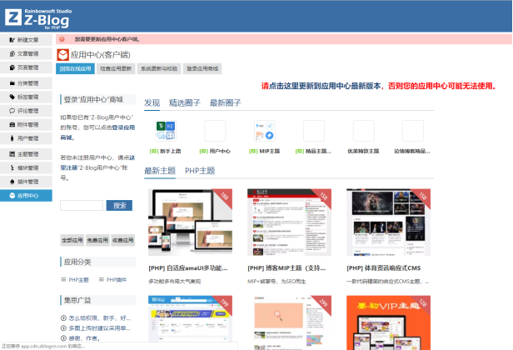Open 分类管理 in the sidebar
513x350 pixels.
click(x=27, y=83)
